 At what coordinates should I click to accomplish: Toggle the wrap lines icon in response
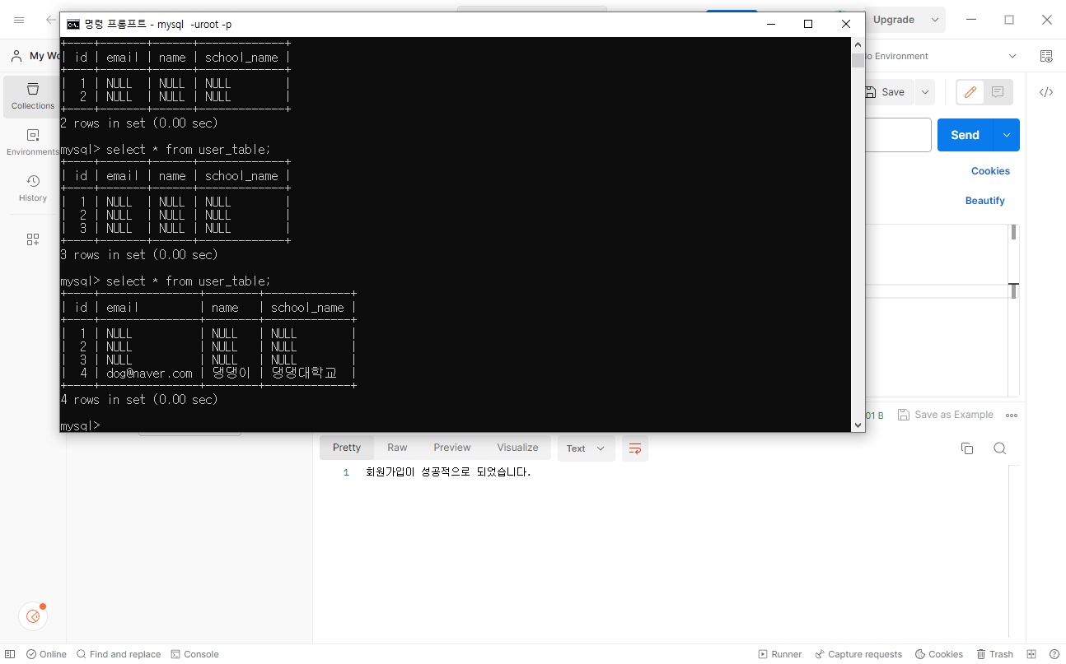[x=635, y=448]
